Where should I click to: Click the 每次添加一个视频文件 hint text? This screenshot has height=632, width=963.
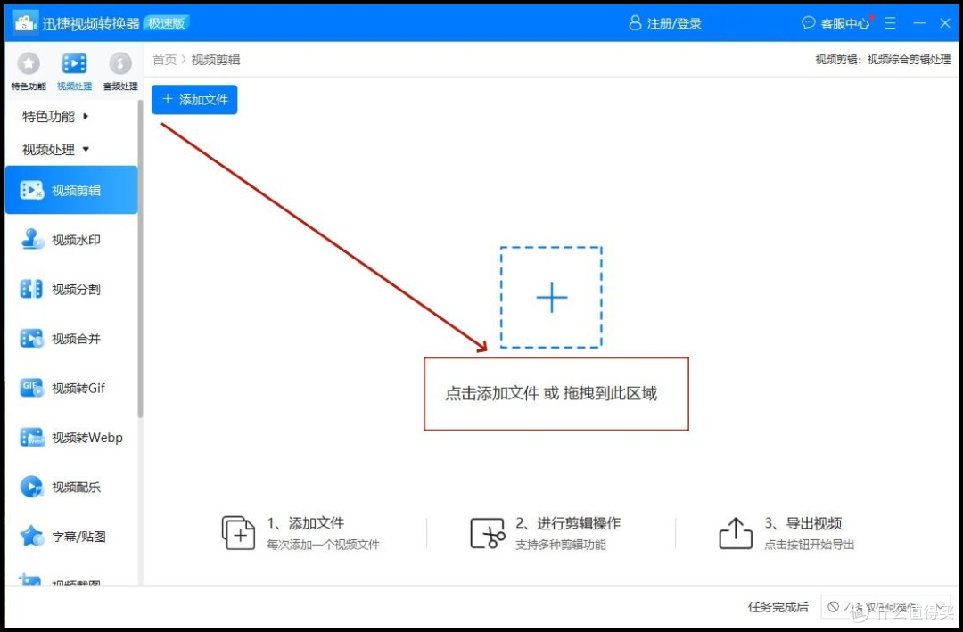(323, 544)
